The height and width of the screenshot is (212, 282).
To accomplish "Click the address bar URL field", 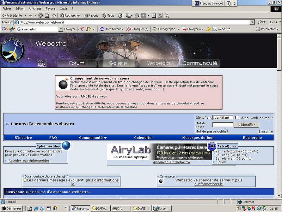I will [133, 22].
